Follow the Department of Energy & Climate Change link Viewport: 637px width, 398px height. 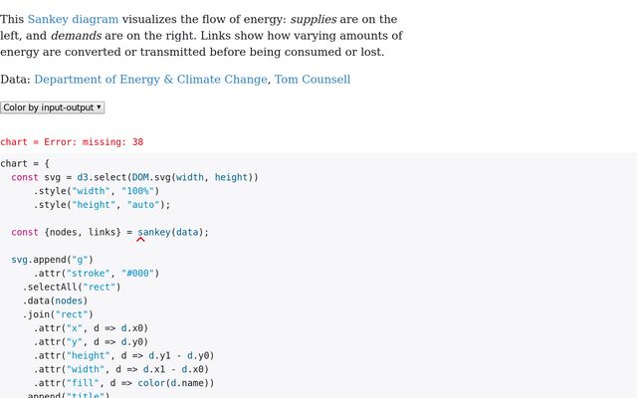(x=150, y=79)
